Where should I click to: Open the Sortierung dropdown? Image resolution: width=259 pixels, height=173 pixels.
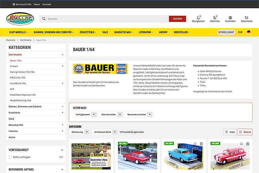[x=80, y=132]
